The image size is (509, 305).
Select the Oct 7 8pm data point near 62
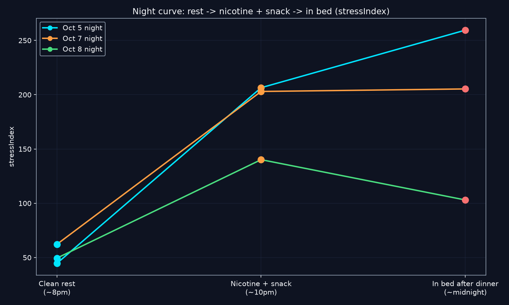click(57, 244)
